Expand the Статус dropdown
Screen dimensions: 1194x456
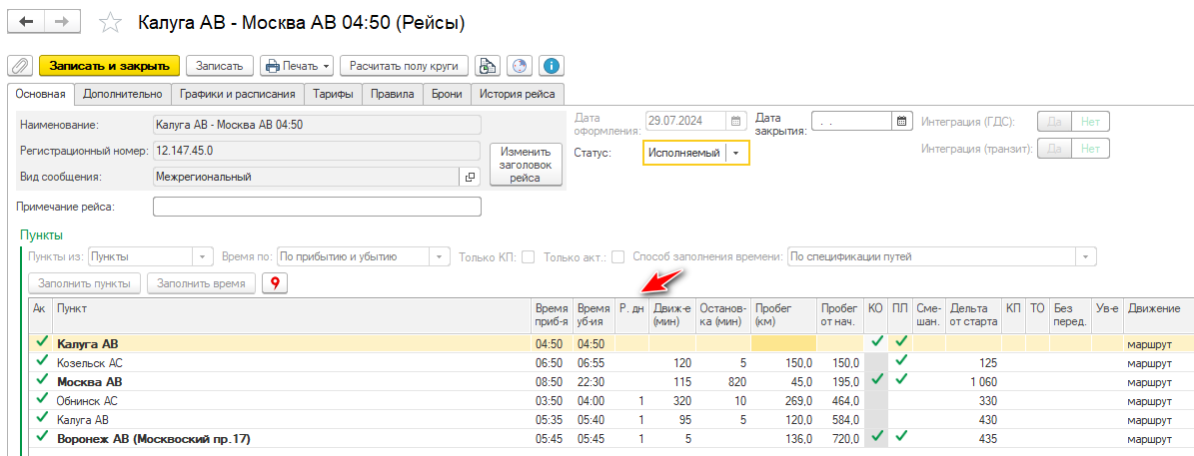coord(736,153)
